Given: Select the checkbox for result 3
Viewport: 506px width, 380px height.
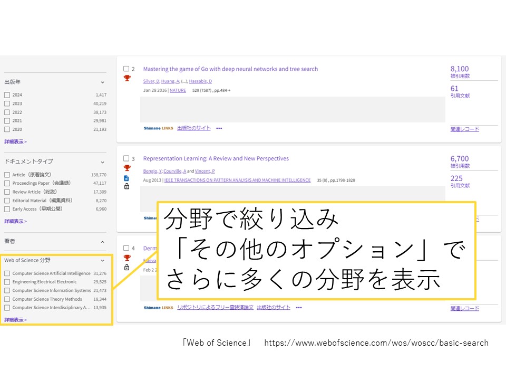Looking at the screenshot, I should (126, 158).
